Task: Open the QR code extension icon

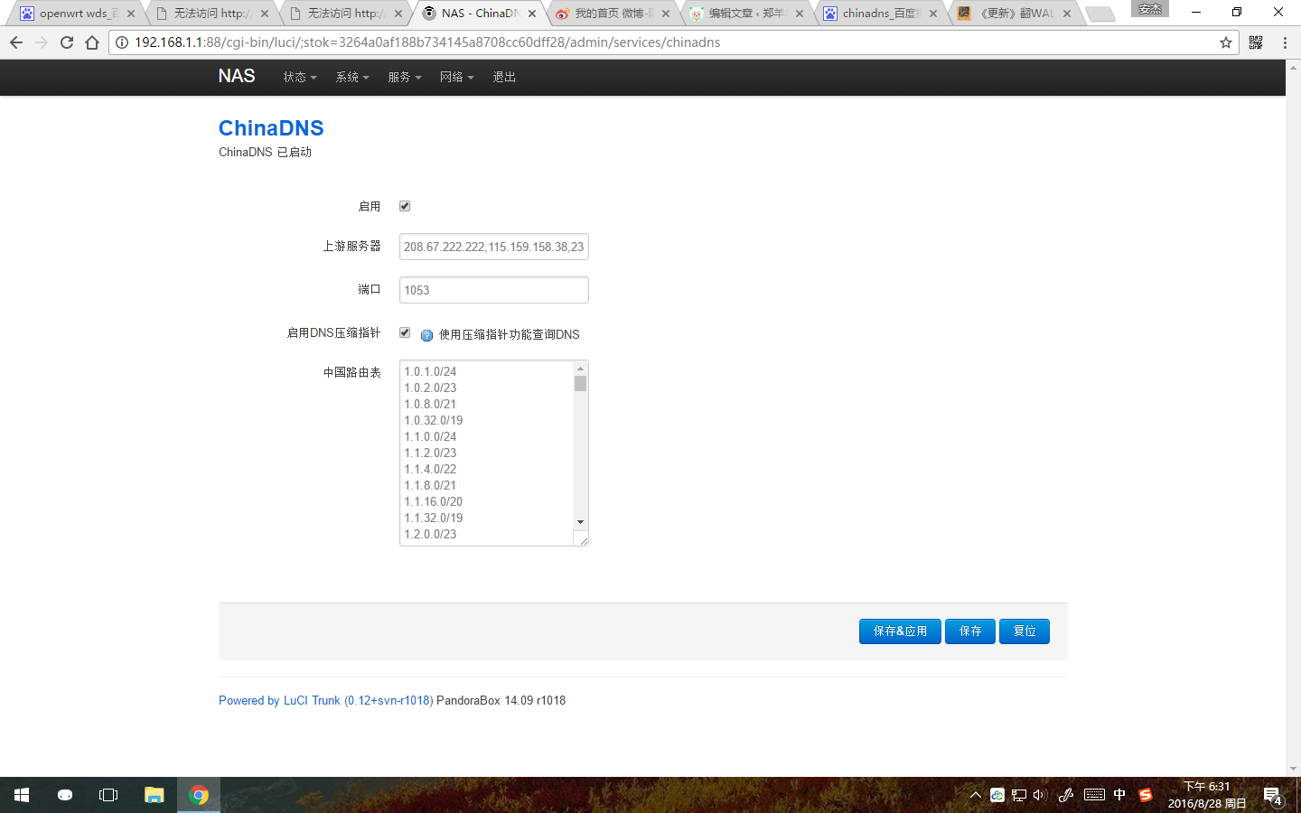Action: [1256, 42]
